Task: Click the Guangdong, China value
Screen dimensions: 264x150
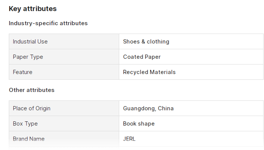Action: click(x=148, y=108)
